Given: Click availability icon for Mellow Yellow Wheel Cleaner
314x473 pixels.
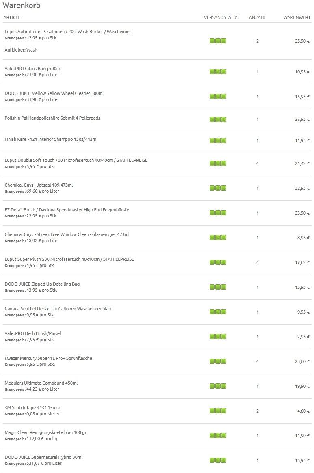Looking at the screenshot, I should [x=218, y=96].
